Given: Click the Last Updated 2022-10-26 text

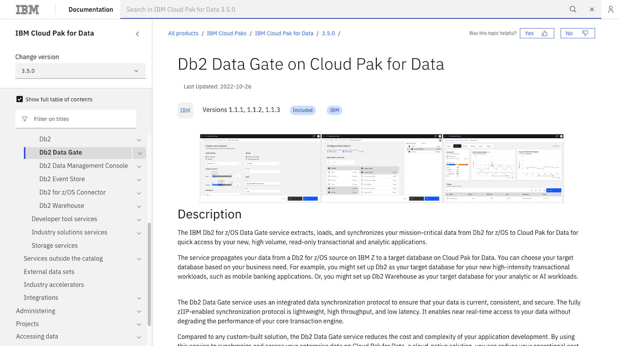Looking at the screenshot, I should pos(217,86).
